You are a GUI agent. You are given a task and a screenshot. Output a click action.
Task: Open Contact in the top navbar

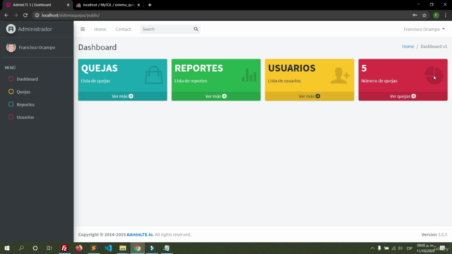click(x=123, y=29)
